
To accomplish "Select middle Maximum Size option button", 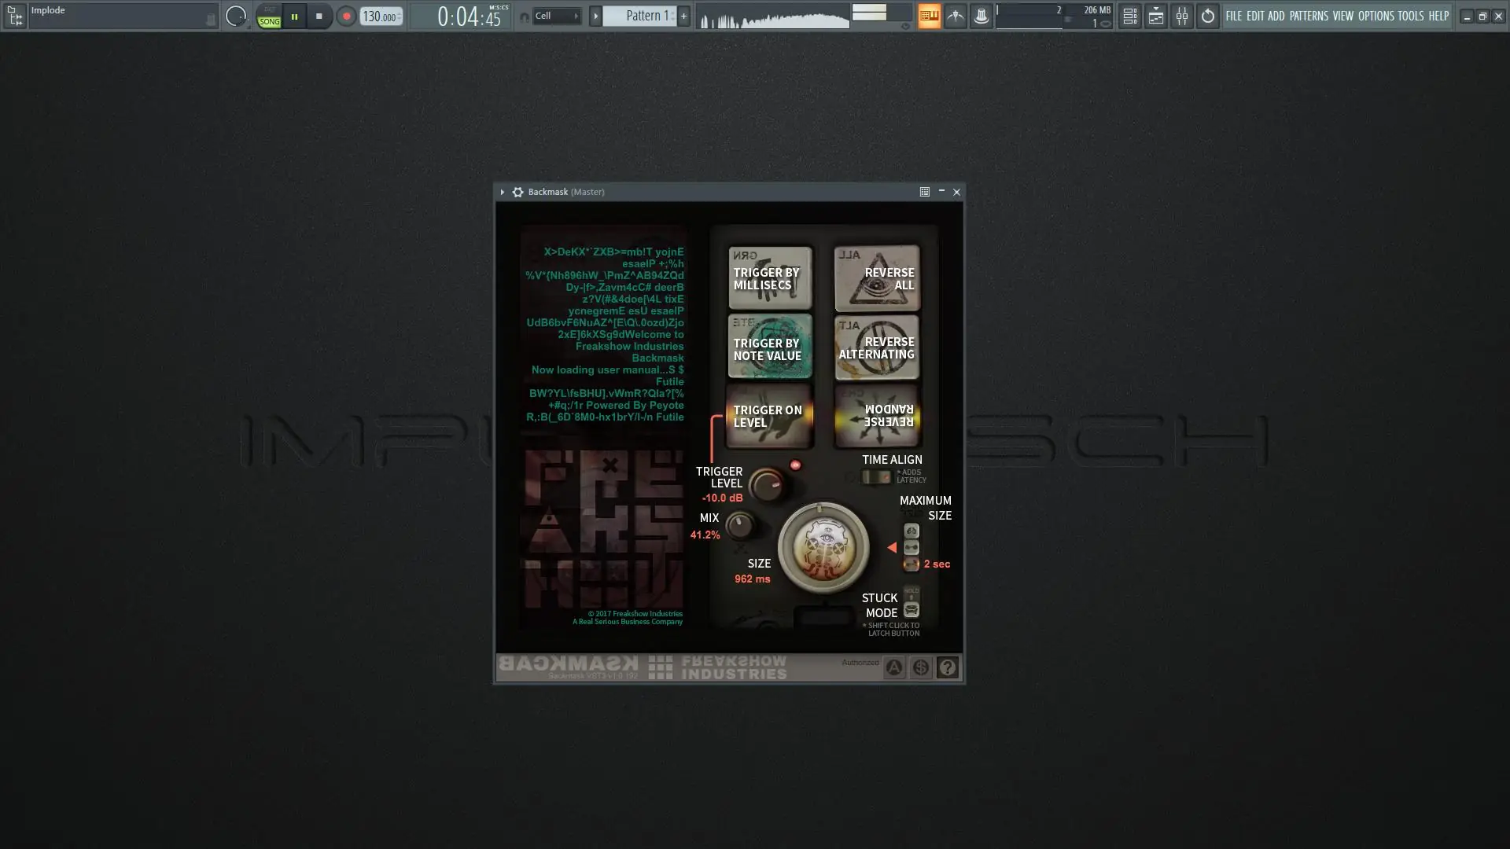I will point(911,547).
